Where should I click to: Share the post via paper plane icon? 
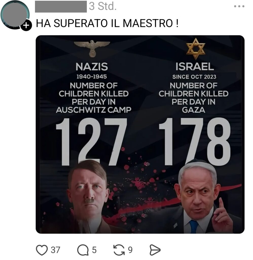coord(155,250)
